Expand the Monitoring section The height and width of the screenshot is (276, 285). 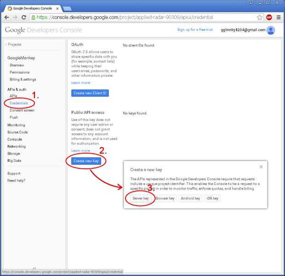point(16,125)
